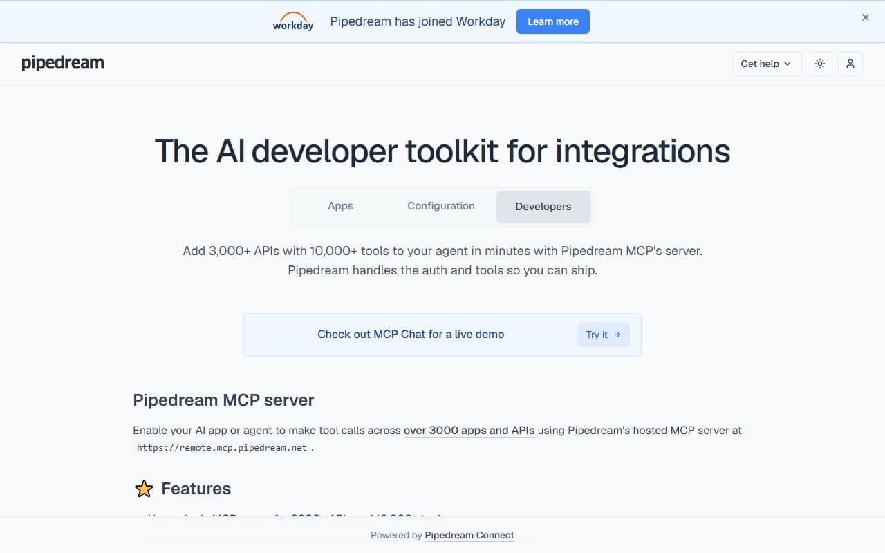This screenshot has width=885, height=553.
Task: Switch to the Apps tab
Action: 340,206
